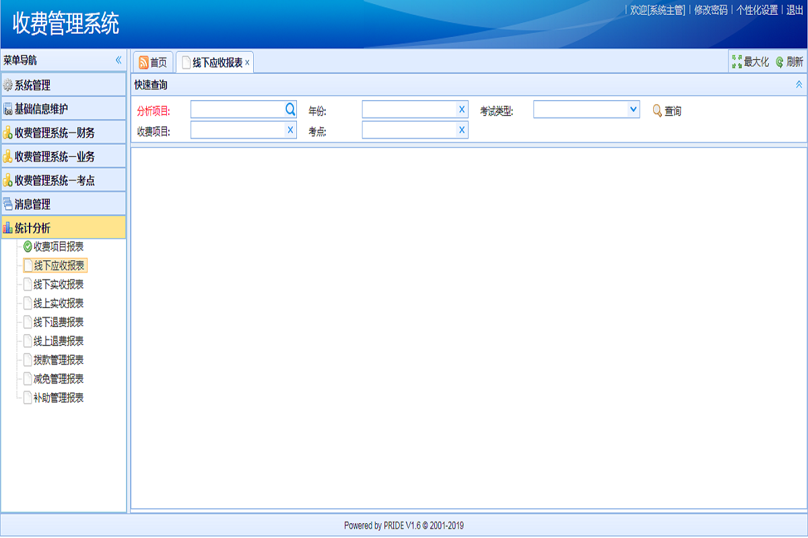Collapse the 快速查询 panel
808x538 pixels.
click(799, 85)
